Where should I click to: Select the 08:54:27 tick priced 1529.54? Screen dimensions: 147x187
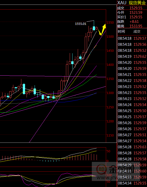[x=132, y=141]
